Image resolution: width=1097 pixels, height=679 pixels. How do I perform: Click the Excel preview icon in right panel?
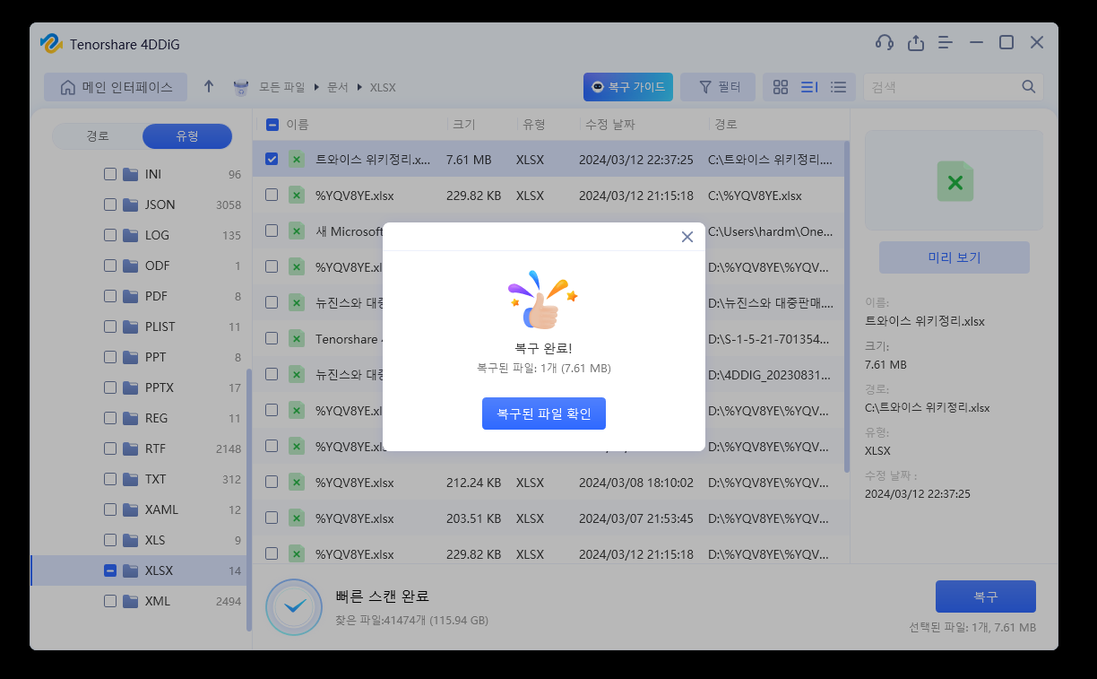point(954,180)
